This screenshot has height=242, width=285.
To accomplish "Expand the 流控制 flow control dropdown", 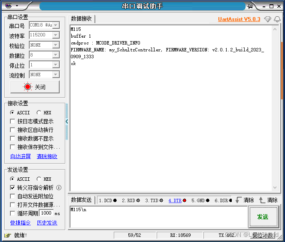I will tap(56, 75).
